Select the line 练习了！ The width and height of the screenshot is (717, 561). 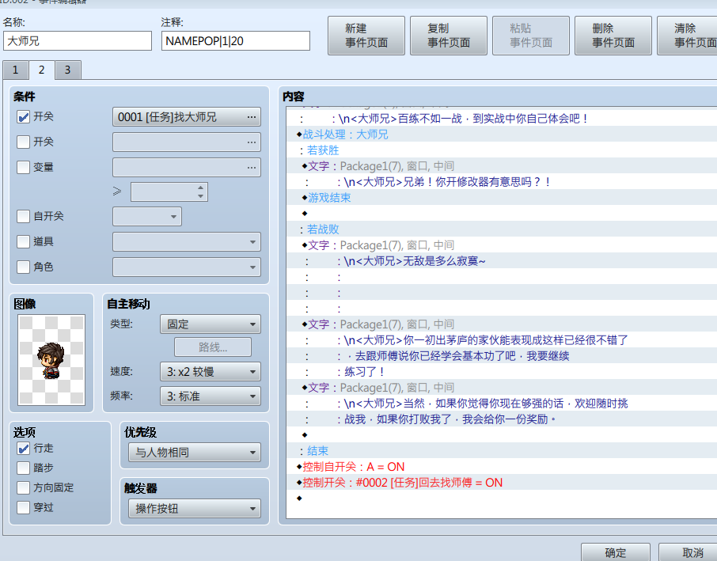click(502, 372)
